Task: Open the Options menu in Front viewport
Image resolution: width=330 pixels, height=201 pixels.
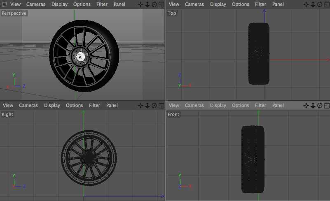Action: coord(240,106)
